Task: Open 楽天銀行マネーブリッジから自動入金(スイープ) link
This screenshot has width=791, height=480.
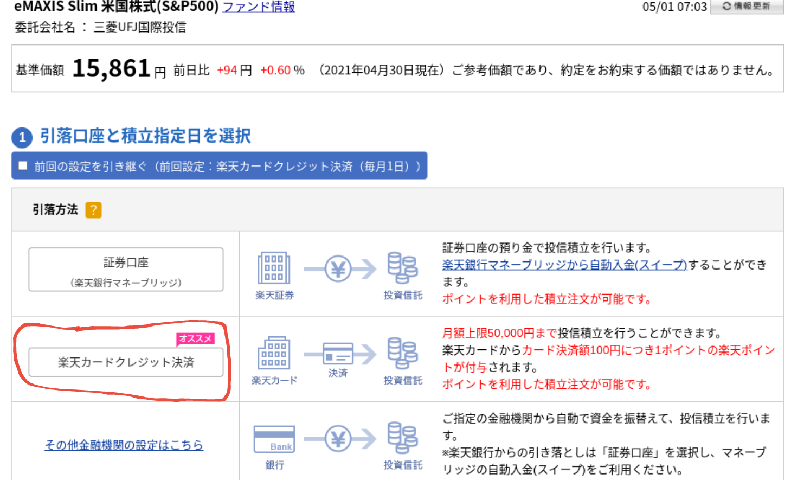Action: point(564,265)
